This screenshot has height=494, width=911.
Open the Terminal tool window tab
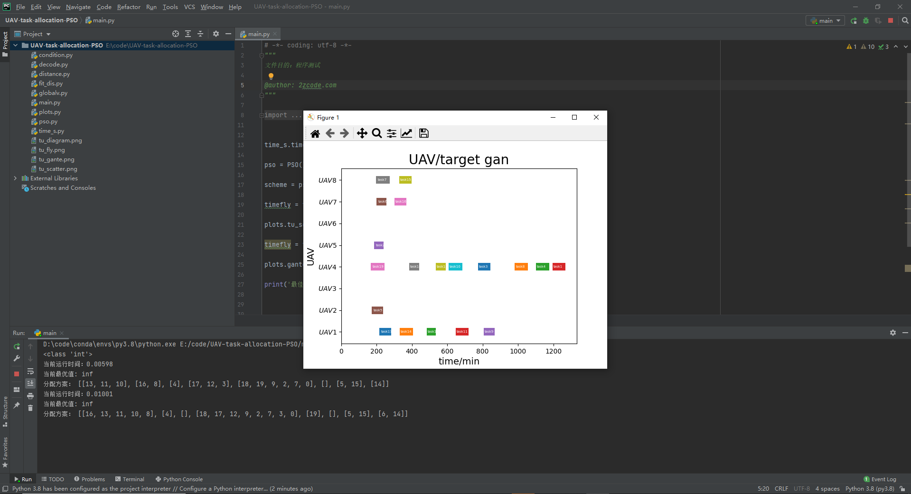(130, 479)
